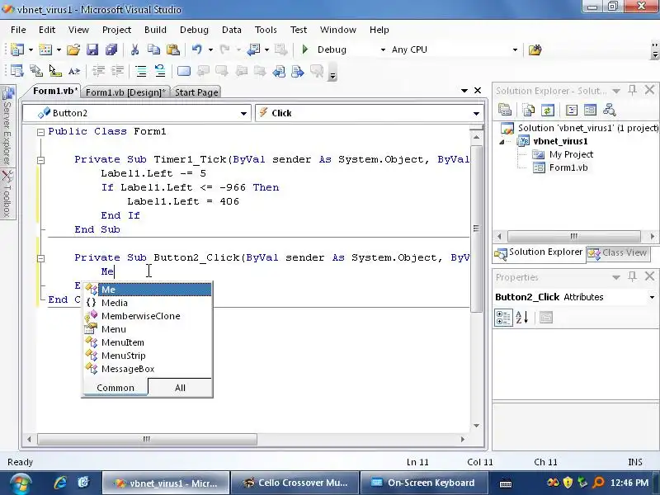Click Refresh icon in Solution Explorer

[548, 110]
